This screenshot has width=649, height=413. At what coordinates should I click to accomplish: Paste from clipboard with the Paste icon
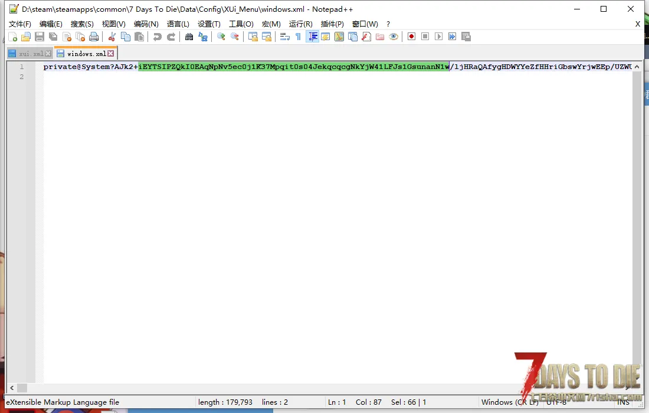tap(139, 37)
